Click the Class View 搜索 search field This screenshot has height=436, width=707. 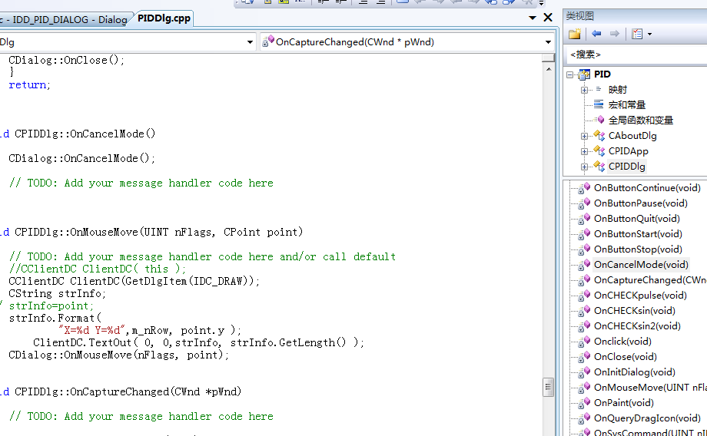coord(636,54)
